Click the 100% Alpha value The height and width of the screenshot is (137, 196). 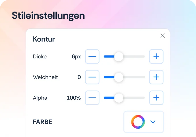(74, 98)
